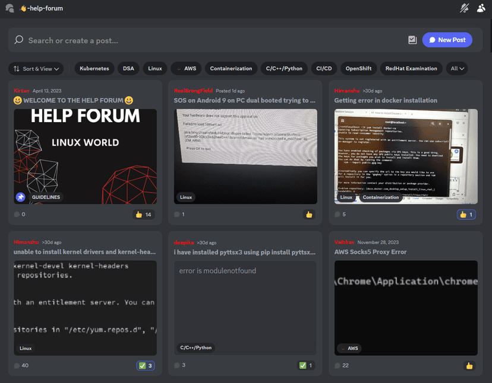Open the post guidelines checklist icon
Screen dimensions: 492x383
click(x=412, y=40)
